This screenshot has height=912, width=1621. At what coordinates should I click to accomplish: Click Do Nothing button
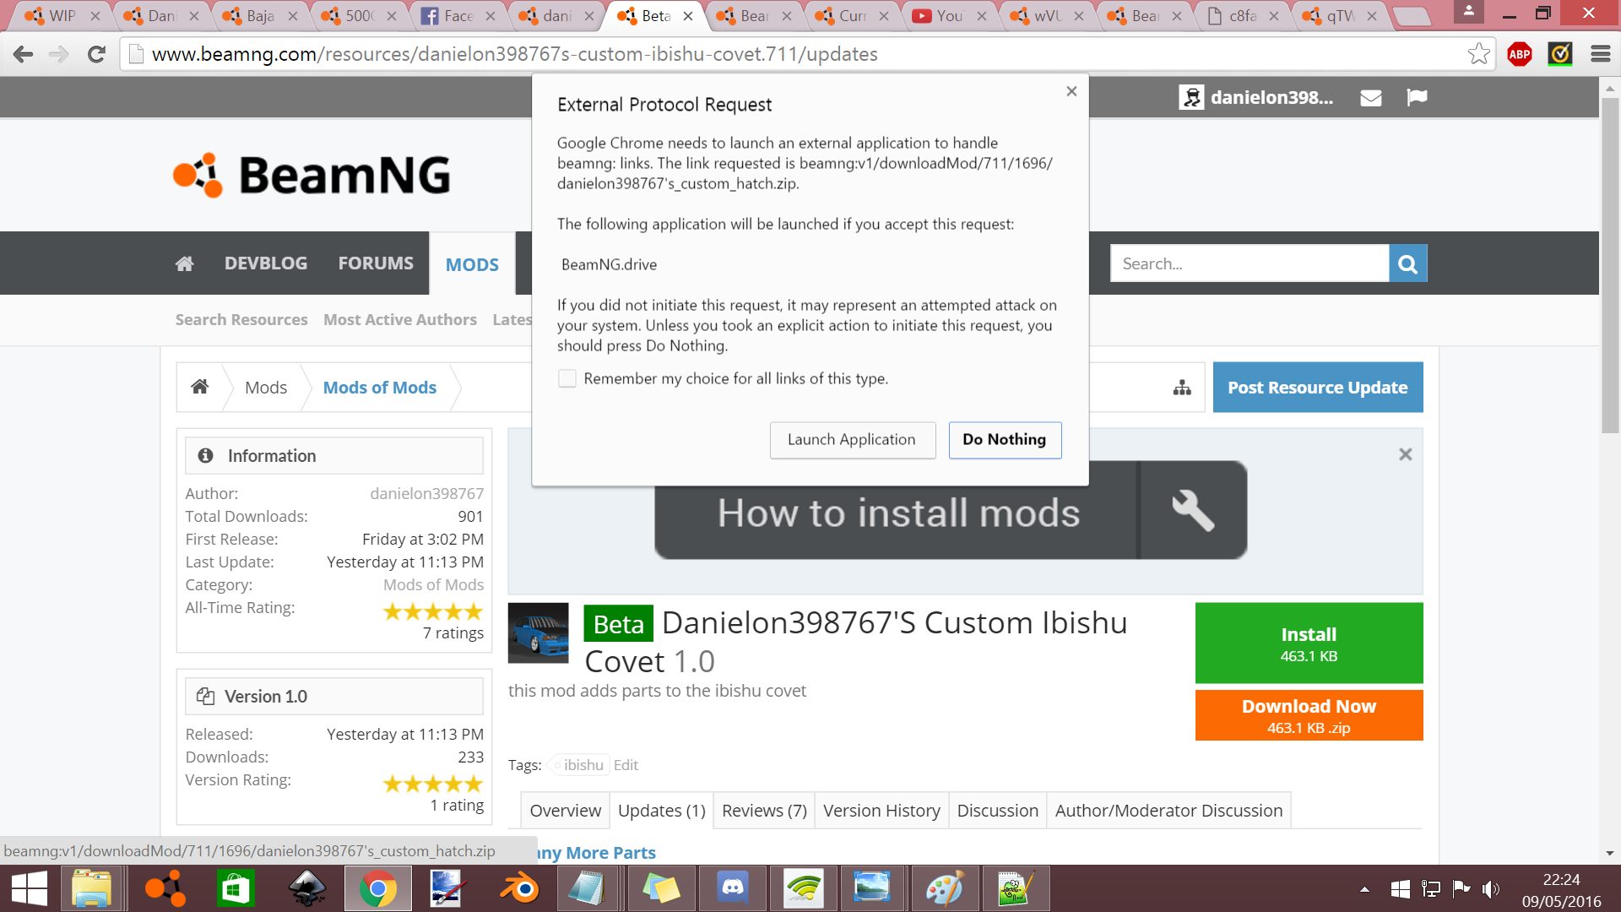coord(1005,440)
